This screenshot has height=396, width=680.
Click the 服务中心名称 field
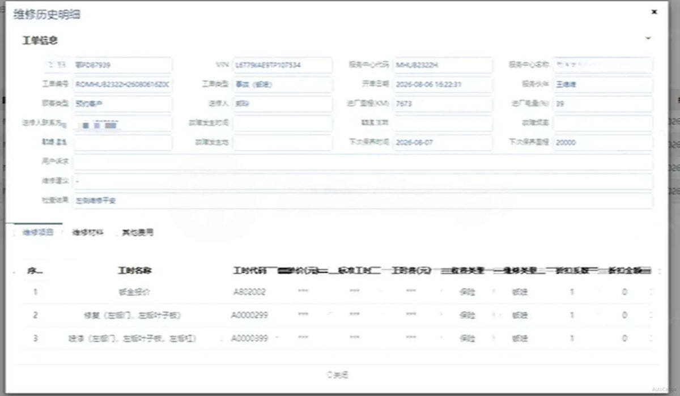pyautogui.click(x=603, y=65)
